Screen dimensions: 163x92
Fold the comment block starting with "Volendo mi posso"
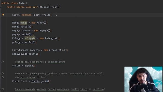click(x=1, y=74)
